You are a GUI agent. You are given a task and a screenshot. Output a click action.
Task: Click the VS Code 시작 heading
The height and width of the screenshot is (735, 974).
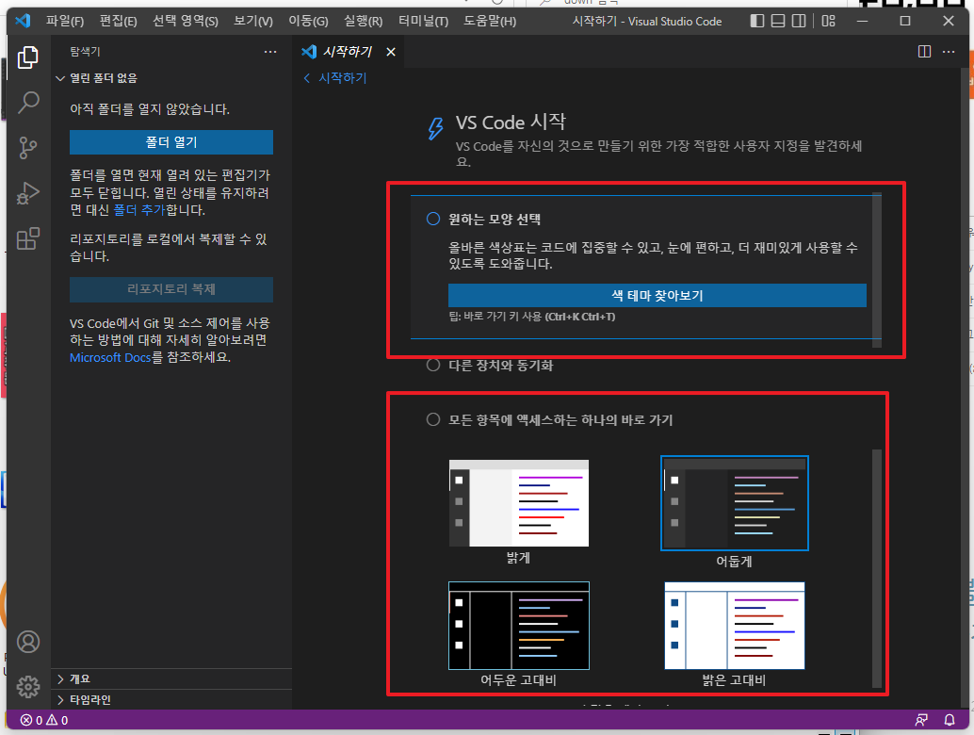[x=511, y=122]
